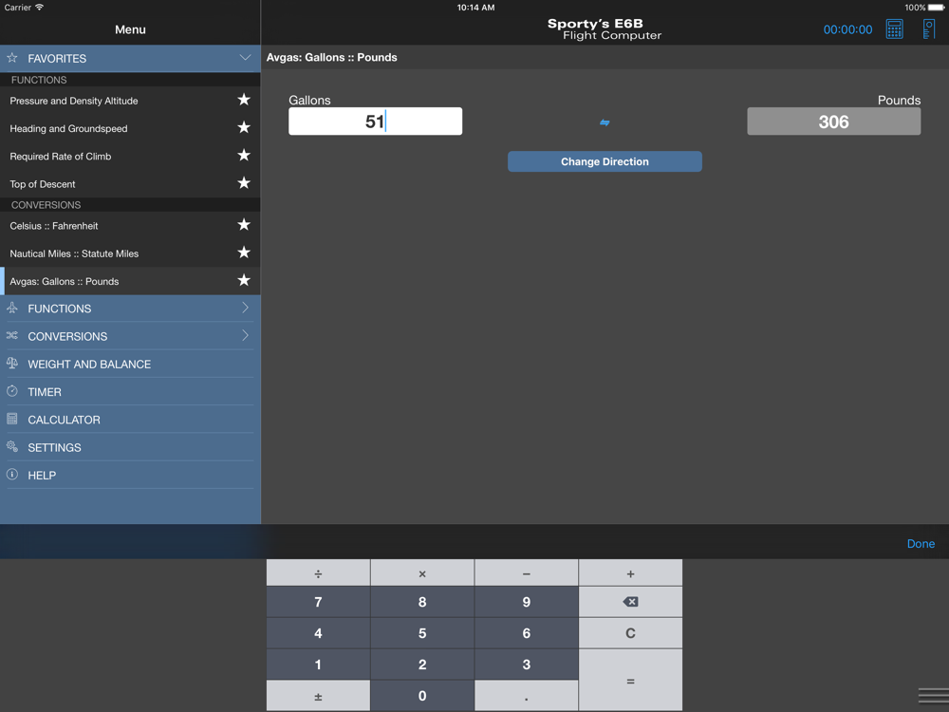Tap the 0 key on keypad
This screenshot has width=949, height=712.
422,696
